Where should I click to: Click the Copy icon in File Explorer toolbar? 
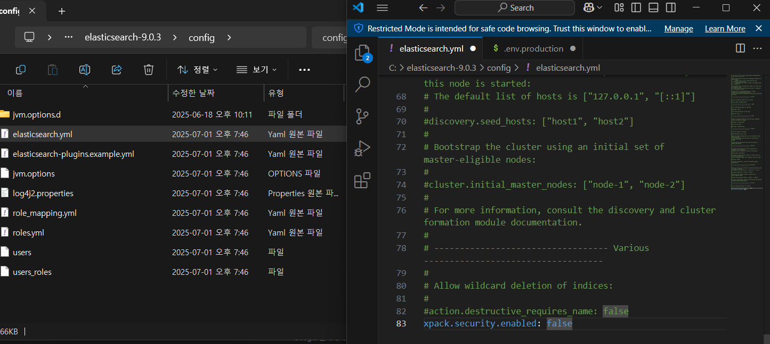click(21, 70)
